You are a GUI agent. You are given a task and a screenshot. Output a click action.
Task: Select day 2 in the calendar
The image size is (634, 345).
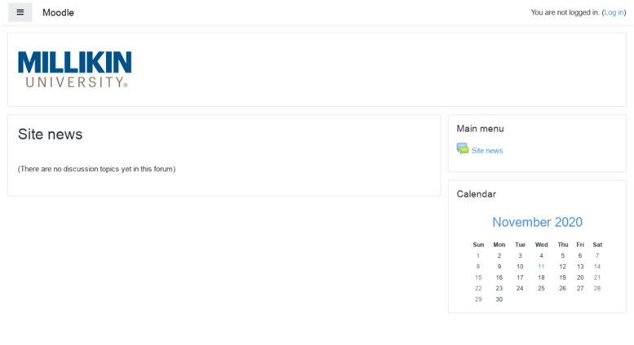coord(499,256)
